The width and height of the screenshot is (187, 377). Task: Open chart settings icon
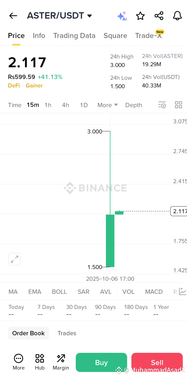162,105
